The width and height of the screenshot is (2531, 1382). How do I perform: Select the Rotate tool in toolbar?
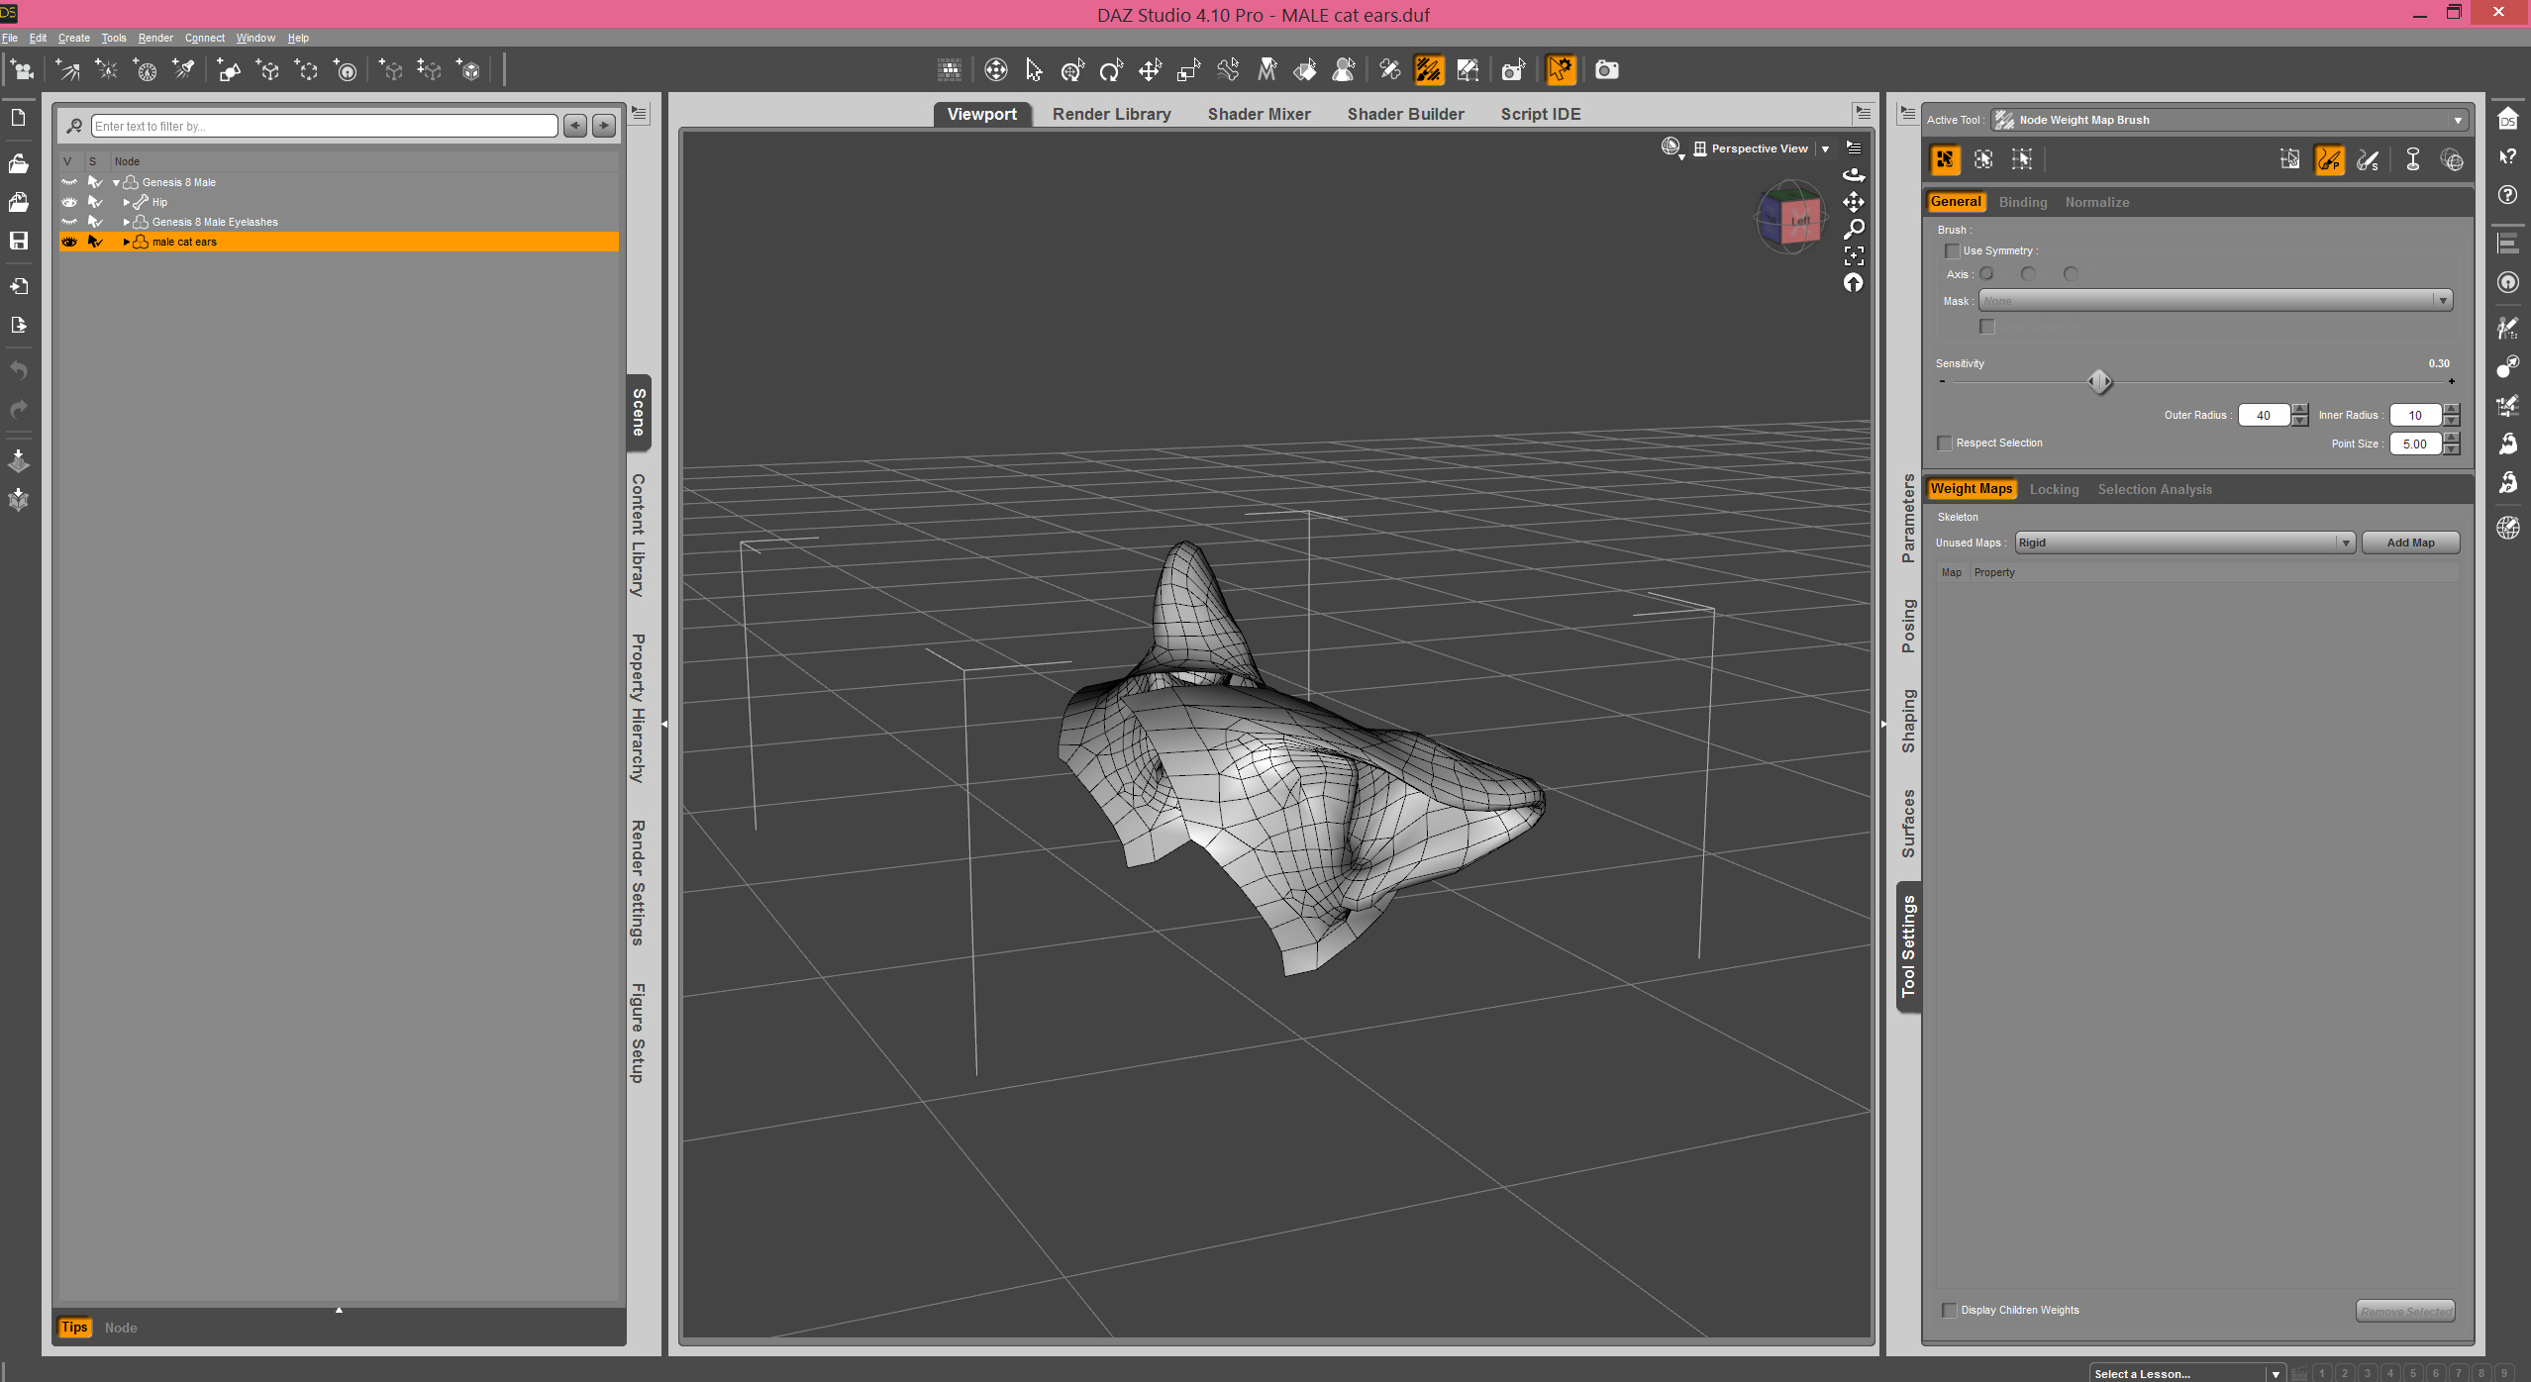(1111, 70)
